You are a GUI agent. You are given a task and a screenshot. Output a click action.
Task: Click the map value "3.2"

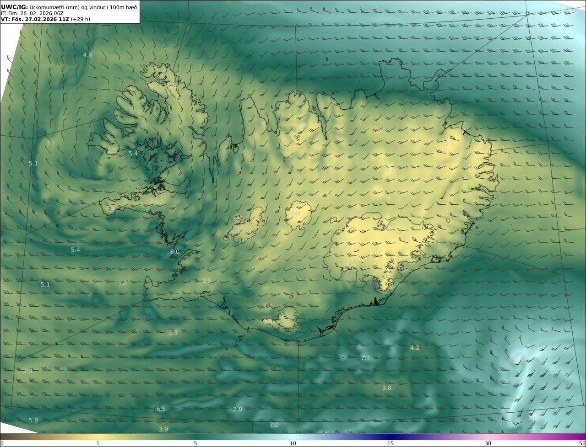51,143
